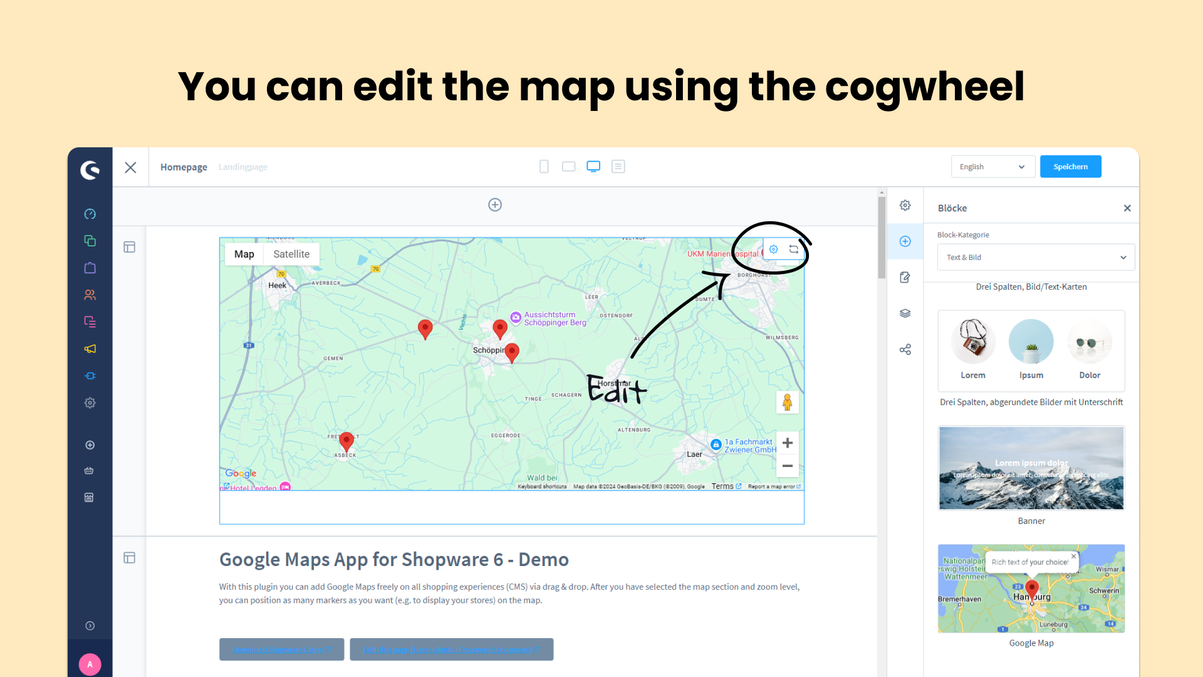The image size is (1203, 677).
Task: Switch to form view icon
Action: coord(618,167)
